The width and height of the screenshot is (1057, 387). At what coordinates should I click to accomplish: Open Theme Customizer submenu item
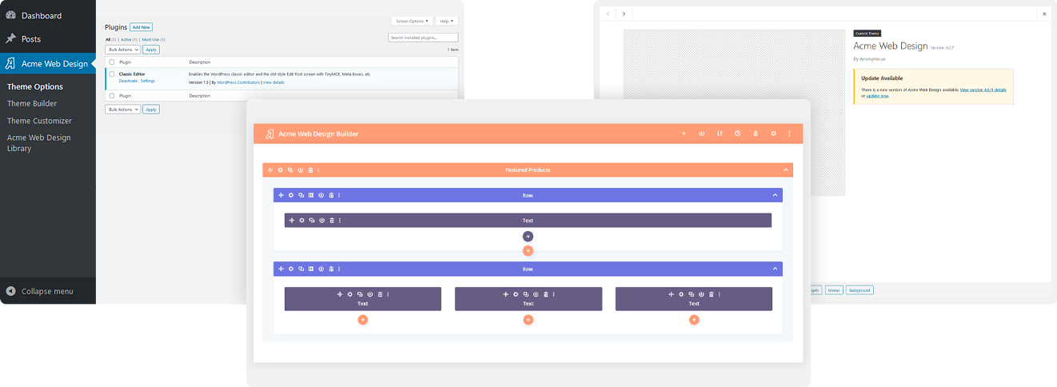pos(39,121)
